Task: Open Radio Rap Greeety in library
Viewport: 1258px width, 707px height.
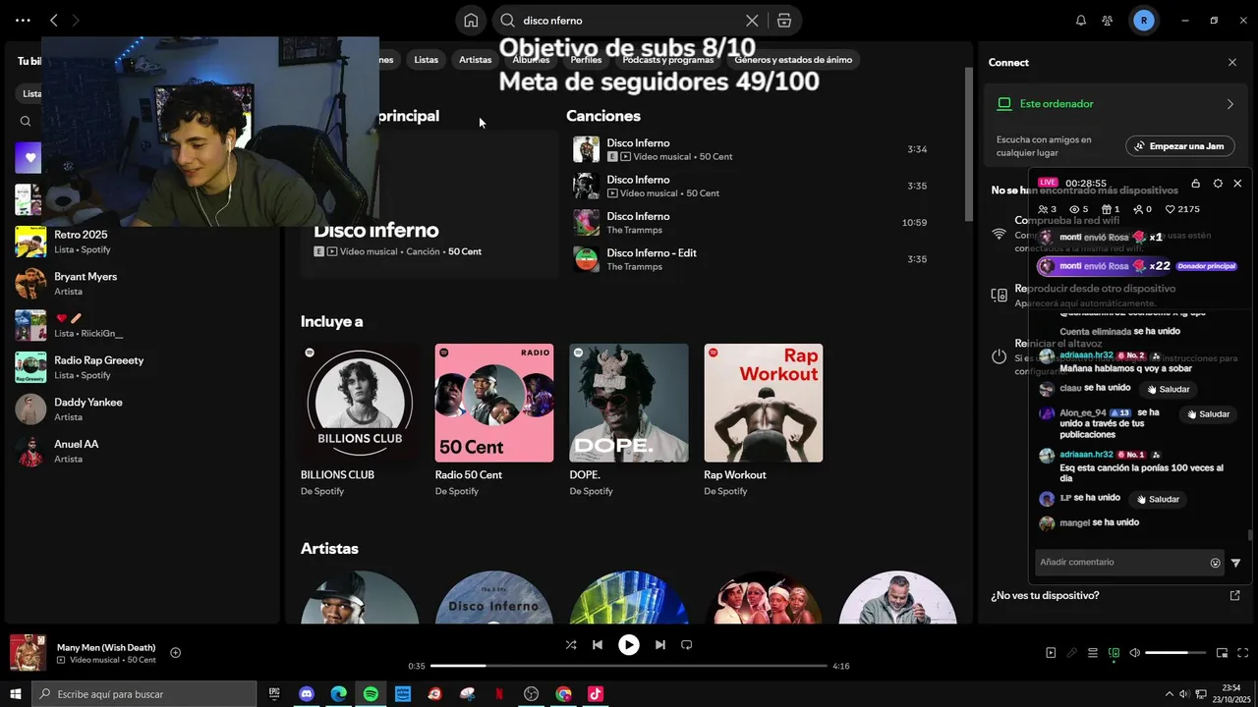Action: point(141,367)
